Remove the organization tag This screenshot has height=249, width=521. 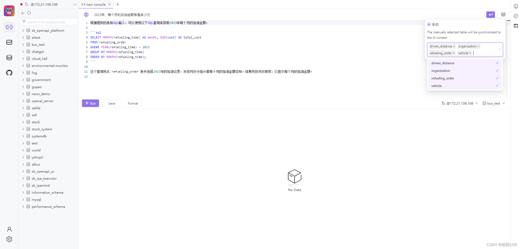click(x=478, y=46)
